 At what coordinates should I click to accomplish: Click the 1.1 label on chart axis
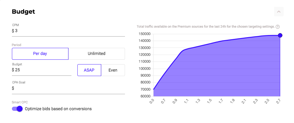click(x=187, y=102)
